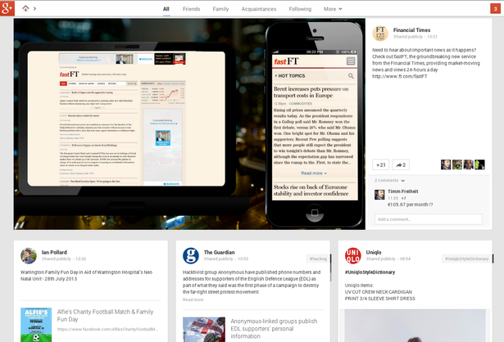This screenshot has height=342, width=504.
Task: Open Alfie's Charity Football Match link title
Action: point(105,315)
